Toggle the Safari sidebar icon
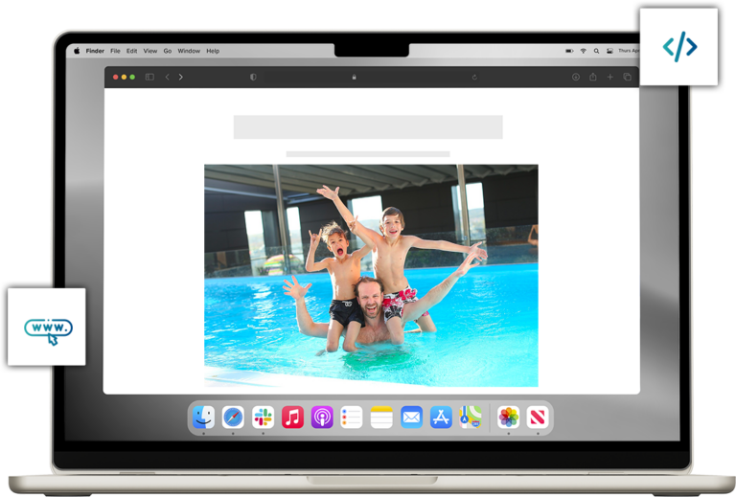 click(x=149, y=77)
